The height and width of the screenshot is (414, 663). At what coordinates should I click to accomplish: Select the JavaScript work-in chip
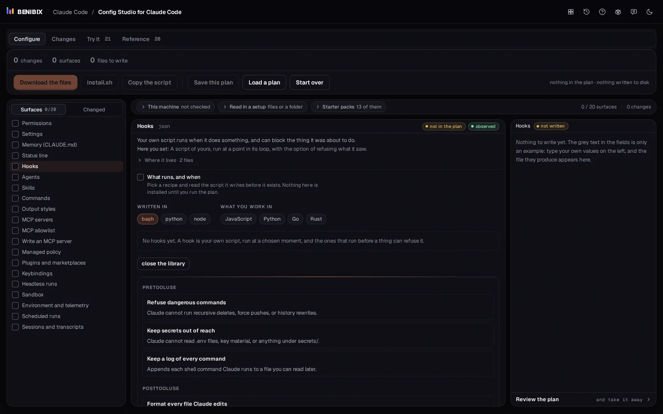coord(238,219)
